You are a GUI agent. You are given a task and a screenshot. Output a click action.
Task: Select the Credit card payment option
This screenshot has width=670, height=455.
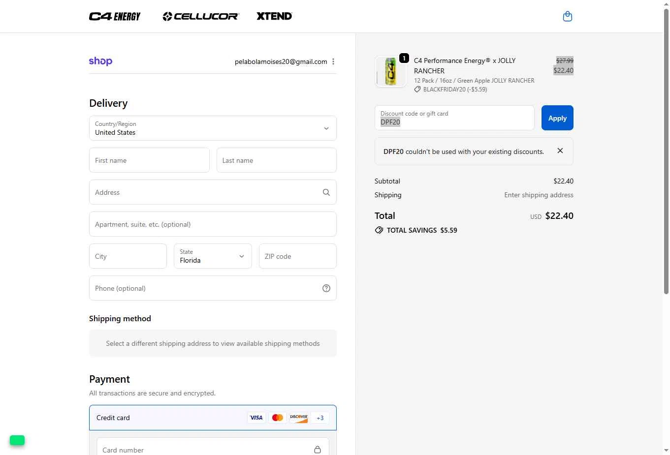tap(213, 418)
